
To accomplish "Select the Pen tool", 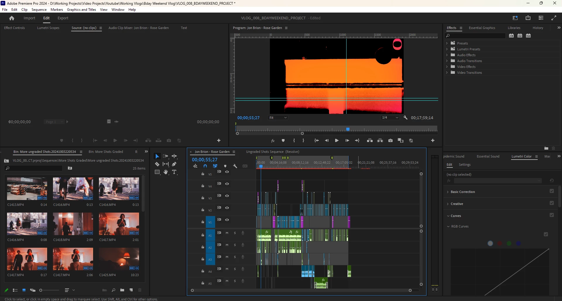I will (174, 164).
